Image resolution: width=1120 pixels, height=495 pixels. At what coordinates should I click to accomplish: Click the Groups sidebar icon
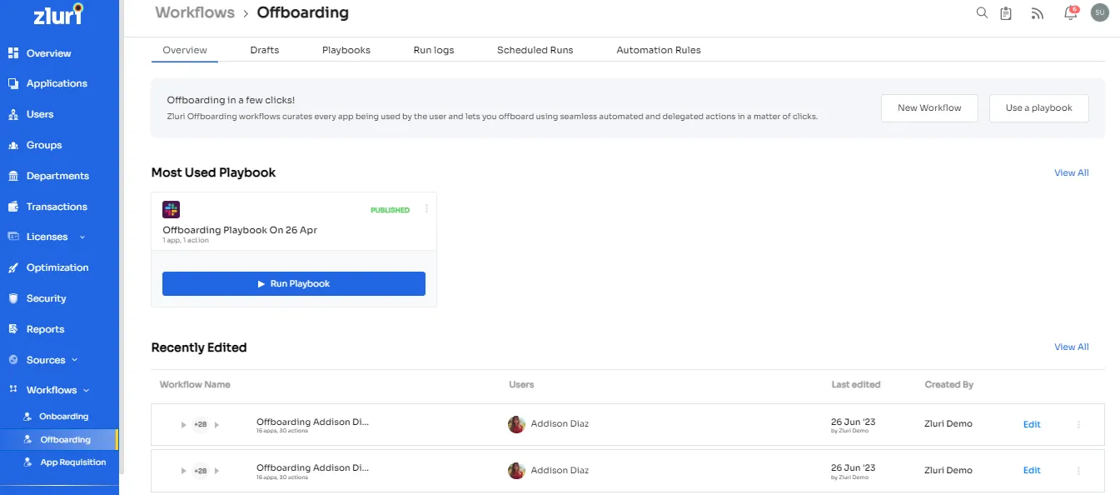click(x=12, y=145)
